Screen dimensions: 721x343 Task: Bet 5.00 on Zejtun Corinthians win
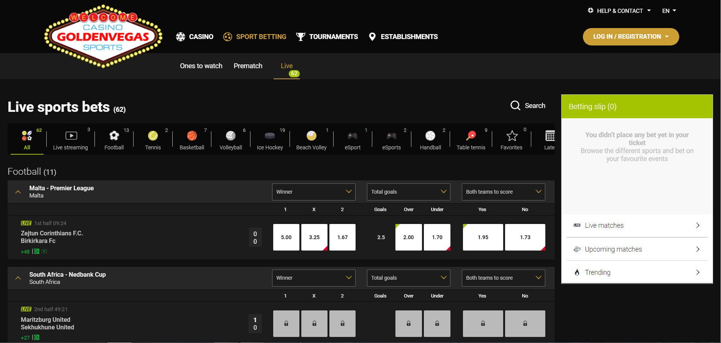point(286,237)
